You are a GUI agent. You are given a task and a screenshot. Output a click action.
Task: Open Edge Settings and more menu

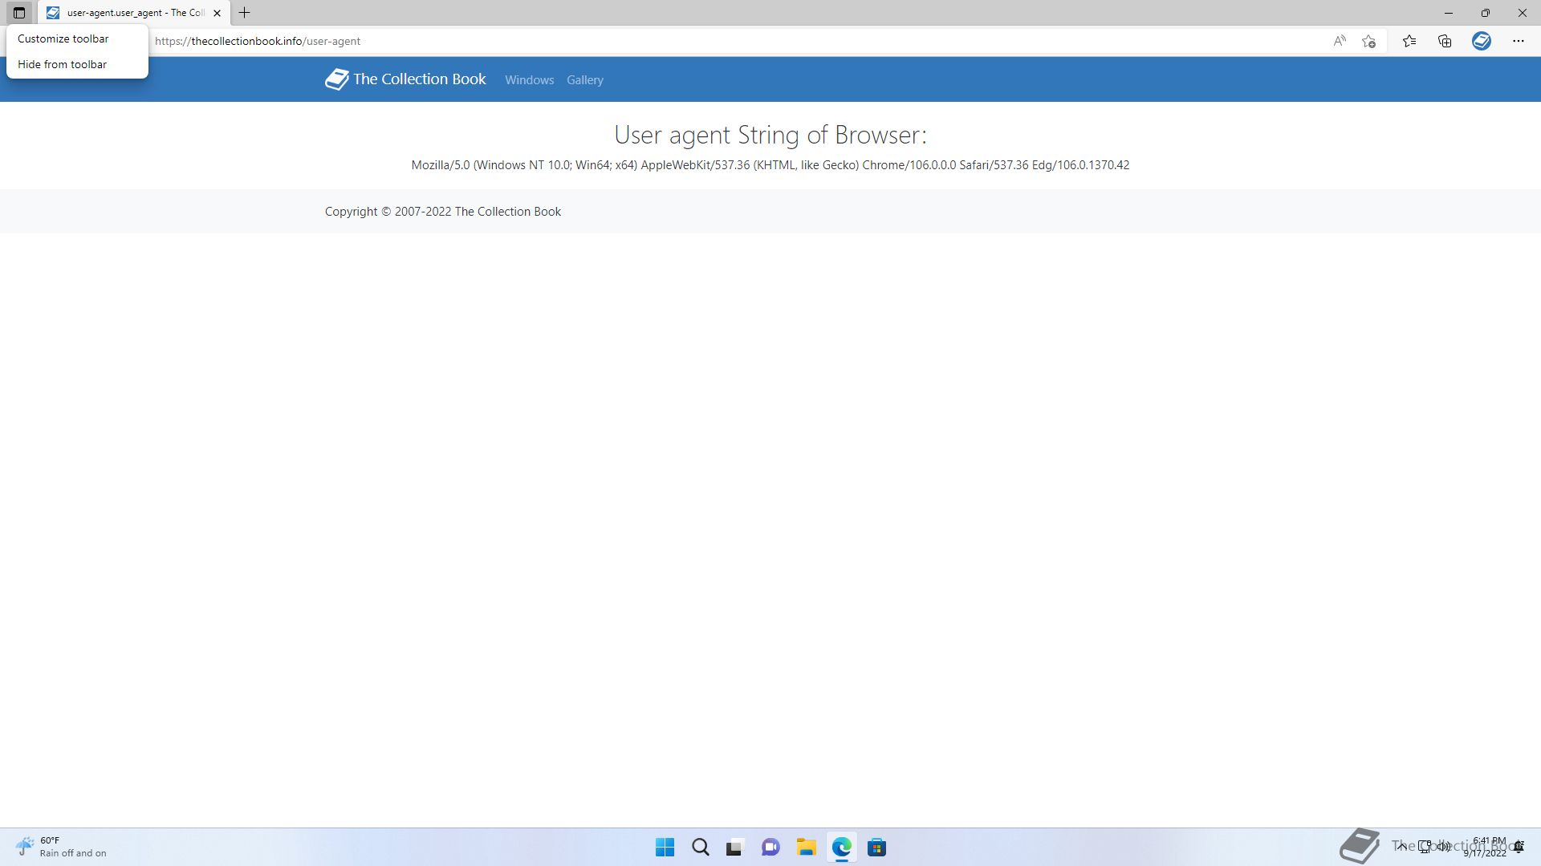click(x=1518, y=41)
